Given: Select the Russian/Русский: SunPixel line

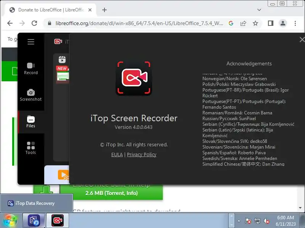Looking at the screenshot, I should [229, 119].
